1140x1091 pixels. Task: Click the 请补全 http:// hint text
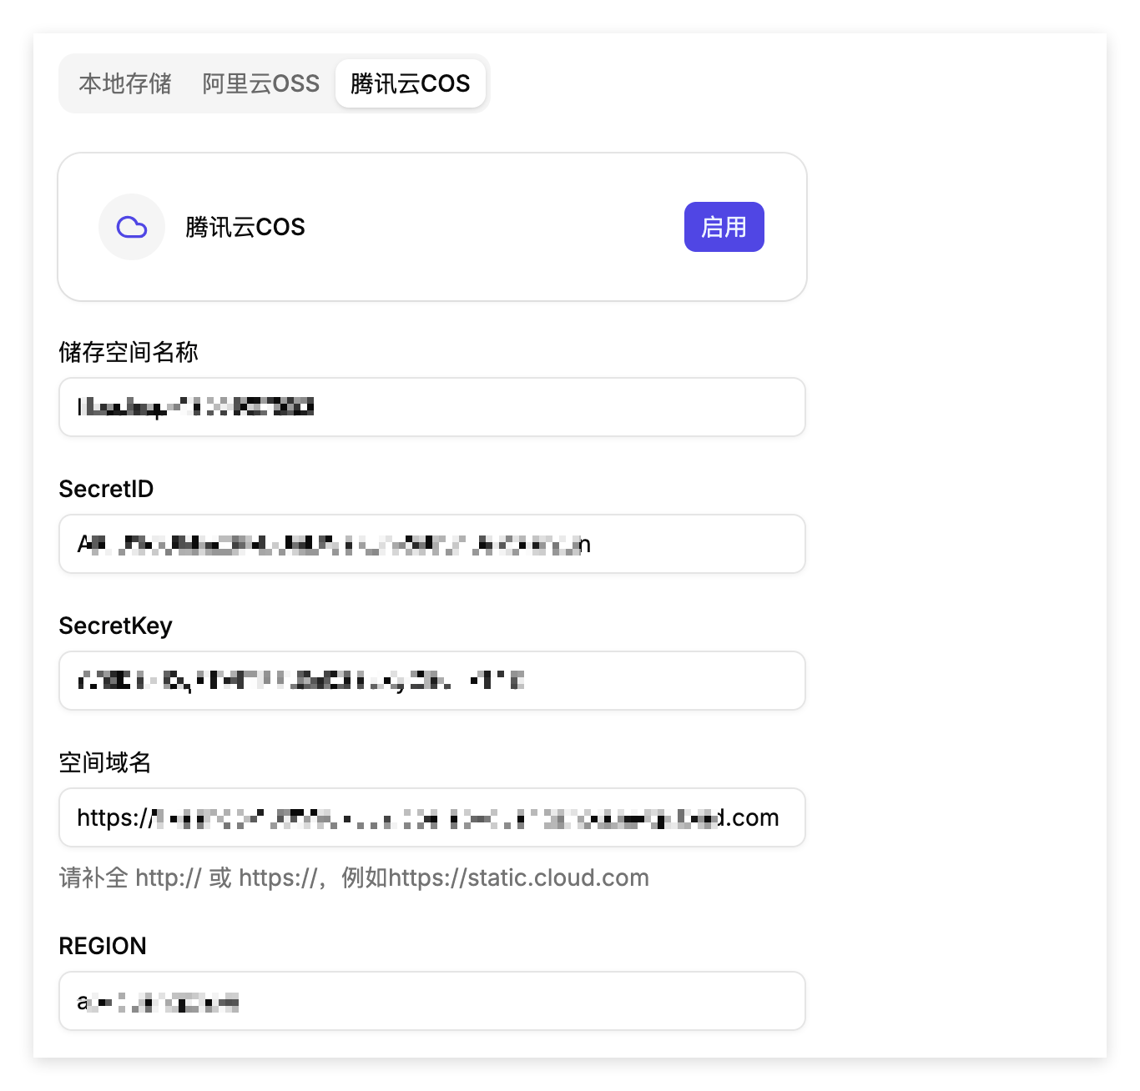(354, 877)
